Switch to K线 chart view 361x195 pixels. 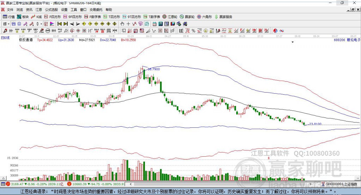[37, 17]
